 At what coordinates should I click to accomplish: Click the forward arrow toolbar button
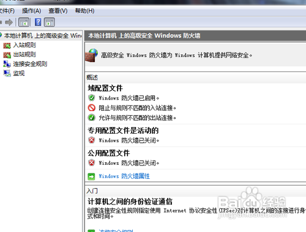9,22
